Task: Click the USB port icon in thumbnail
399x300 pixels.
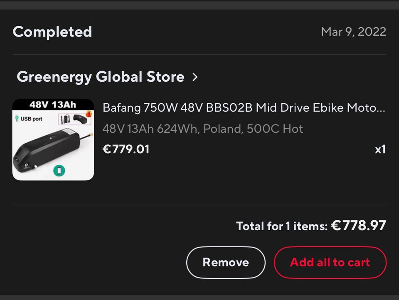Action: click(17, 119)
